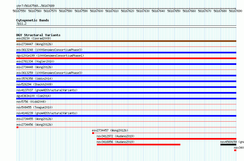Open the esv3576358 (Uddin2014) label
Image resolution: width=244 pixels, height=161 pixels.
point(35,79)
